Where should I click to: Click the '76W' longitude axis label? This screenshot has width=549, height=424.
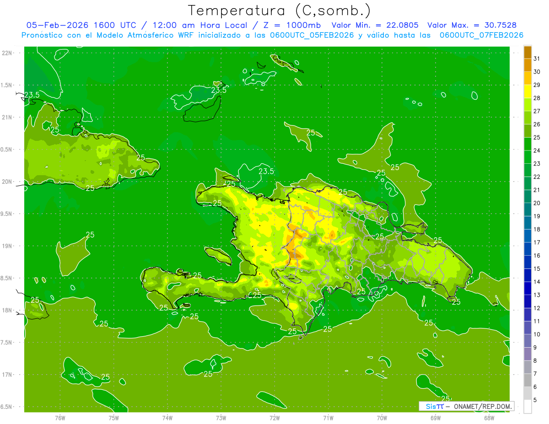point(60,418)
